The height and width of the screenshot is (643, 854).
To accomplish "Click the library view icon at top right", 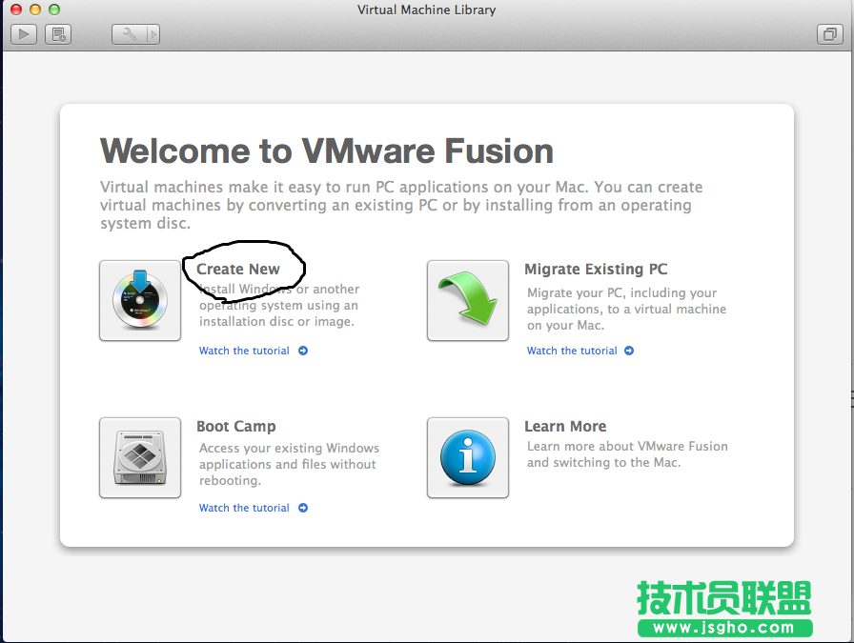I will [828, 33].
